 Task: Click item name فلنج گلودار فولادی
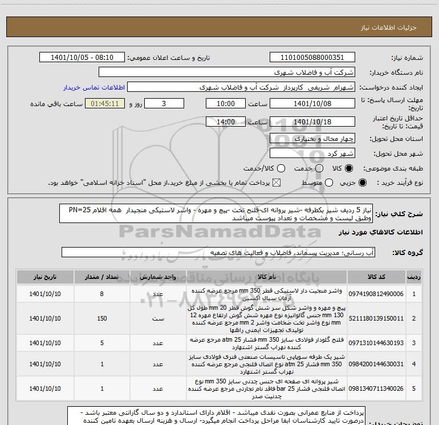(267, 343)
